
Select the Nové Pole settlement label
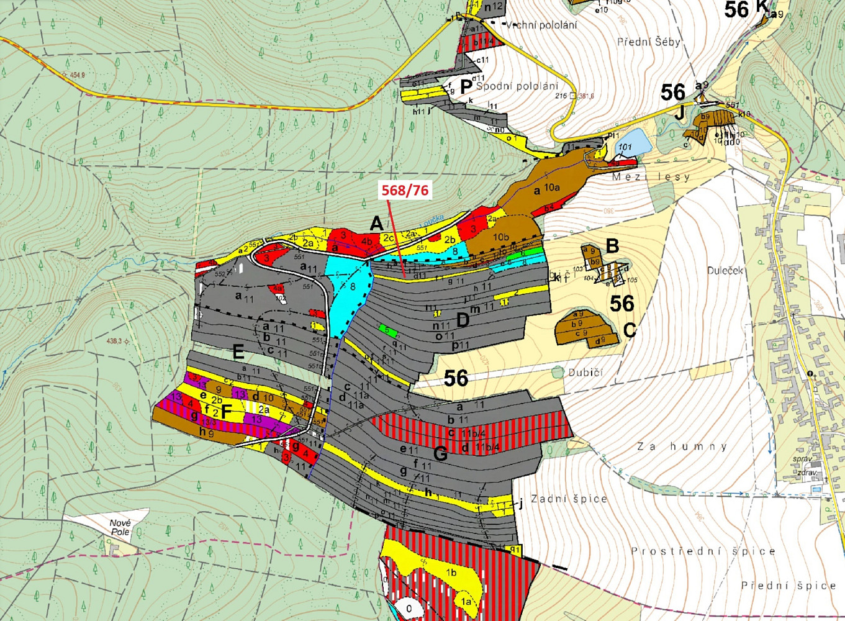point(120,527)
